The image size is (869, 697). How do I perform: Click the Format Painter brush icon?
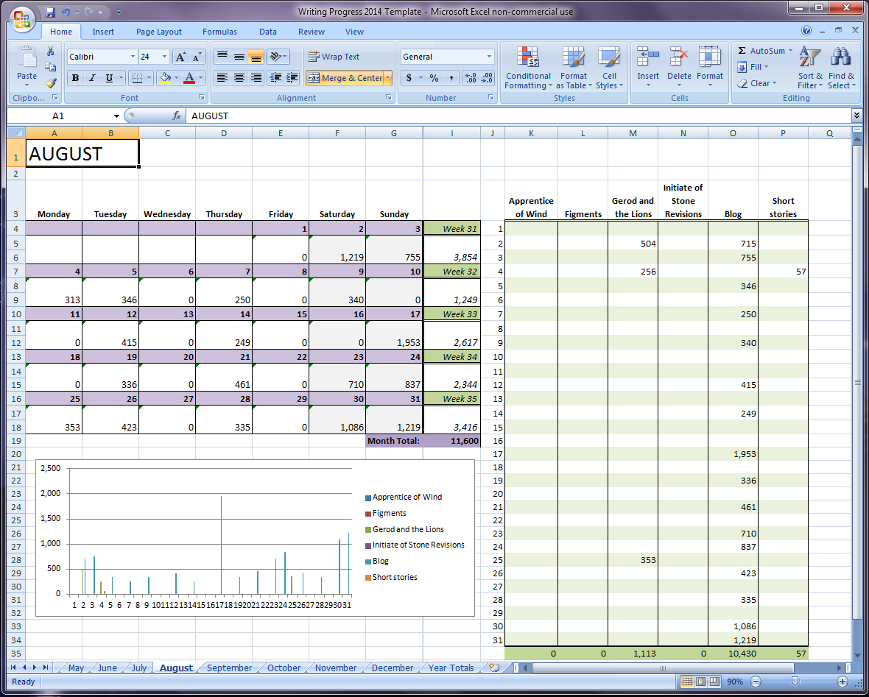51,83
